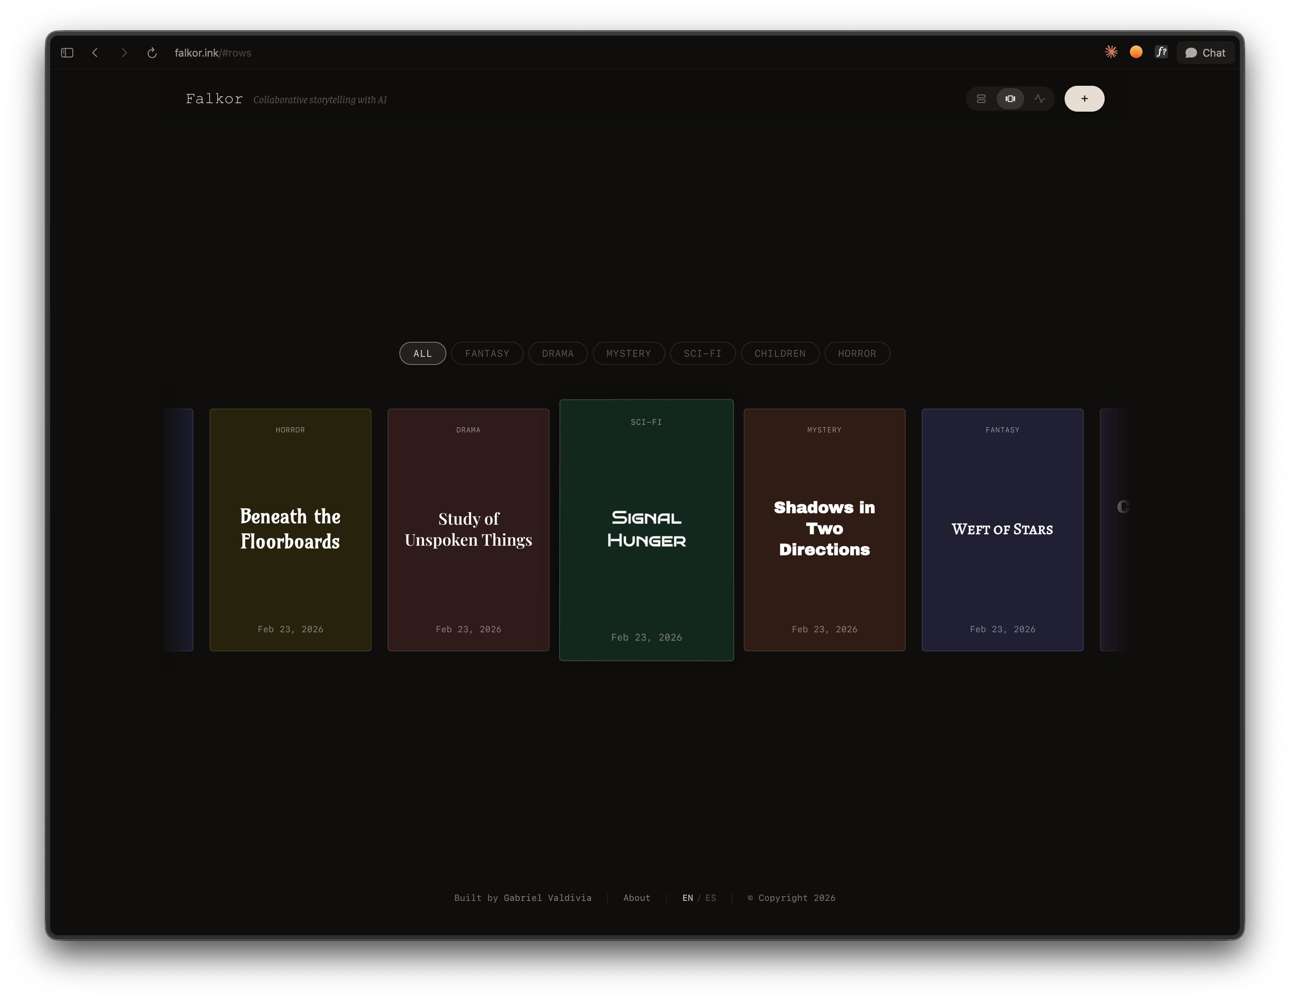Screen dimensions: 1290x1000
Task: Open the font identifier f? extension
Action: 1161,52
